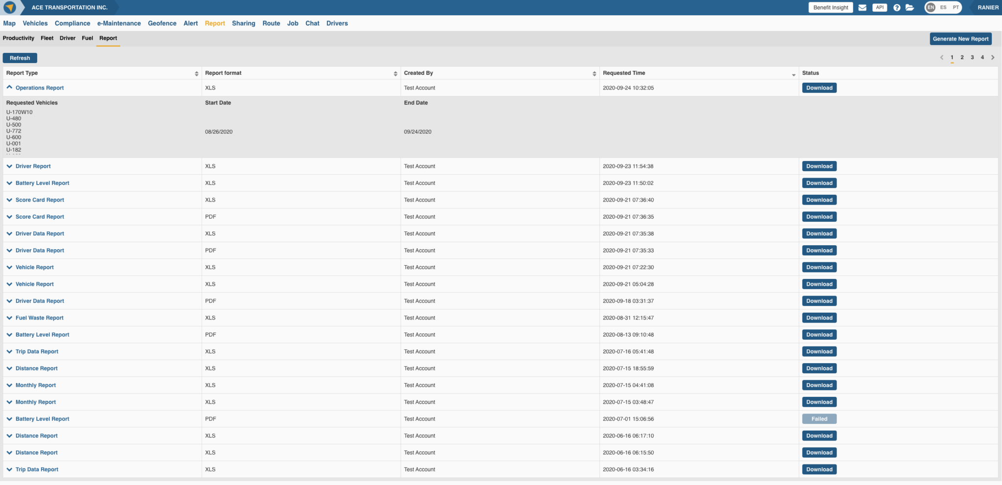Click the Generate New Report button

pyautogui.click(x=960, y=39)
